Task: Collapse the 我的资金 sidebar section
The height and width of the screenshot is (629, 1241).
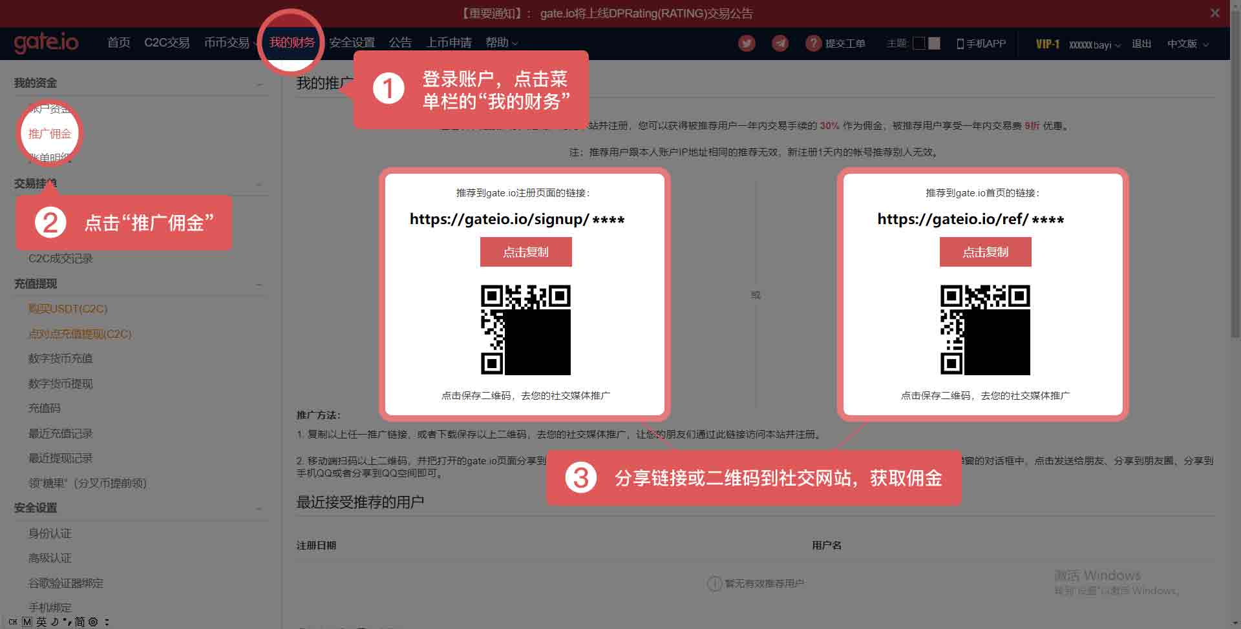Action: tap(259, 85)
